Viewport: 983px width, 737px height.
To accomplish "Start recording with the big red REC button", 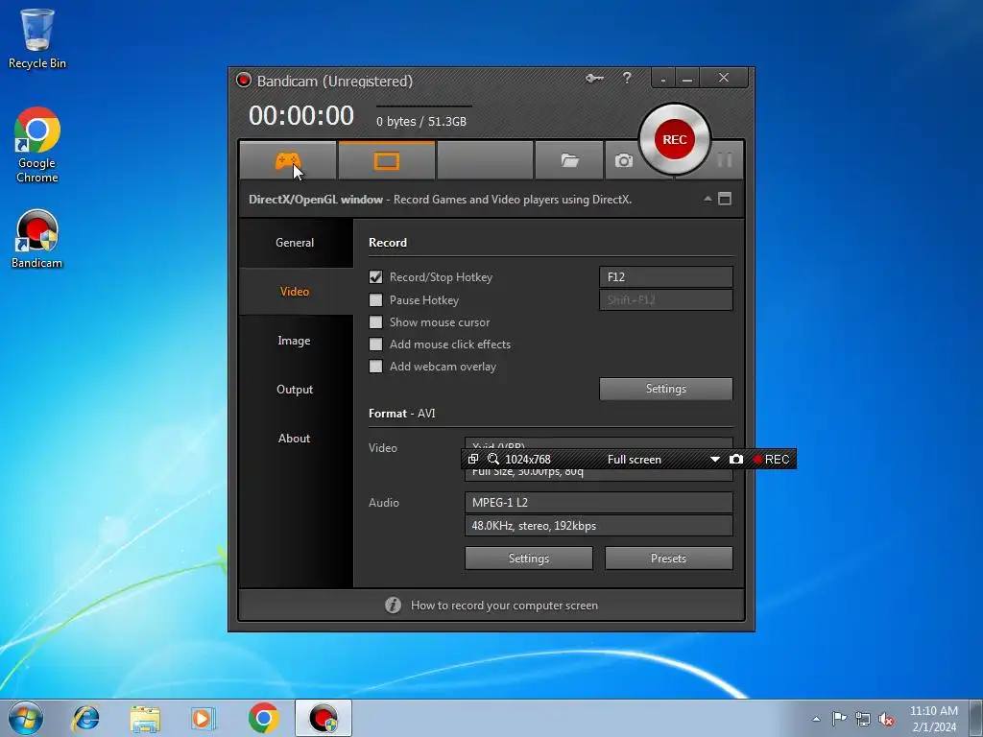I will click(x=675, y=139).
